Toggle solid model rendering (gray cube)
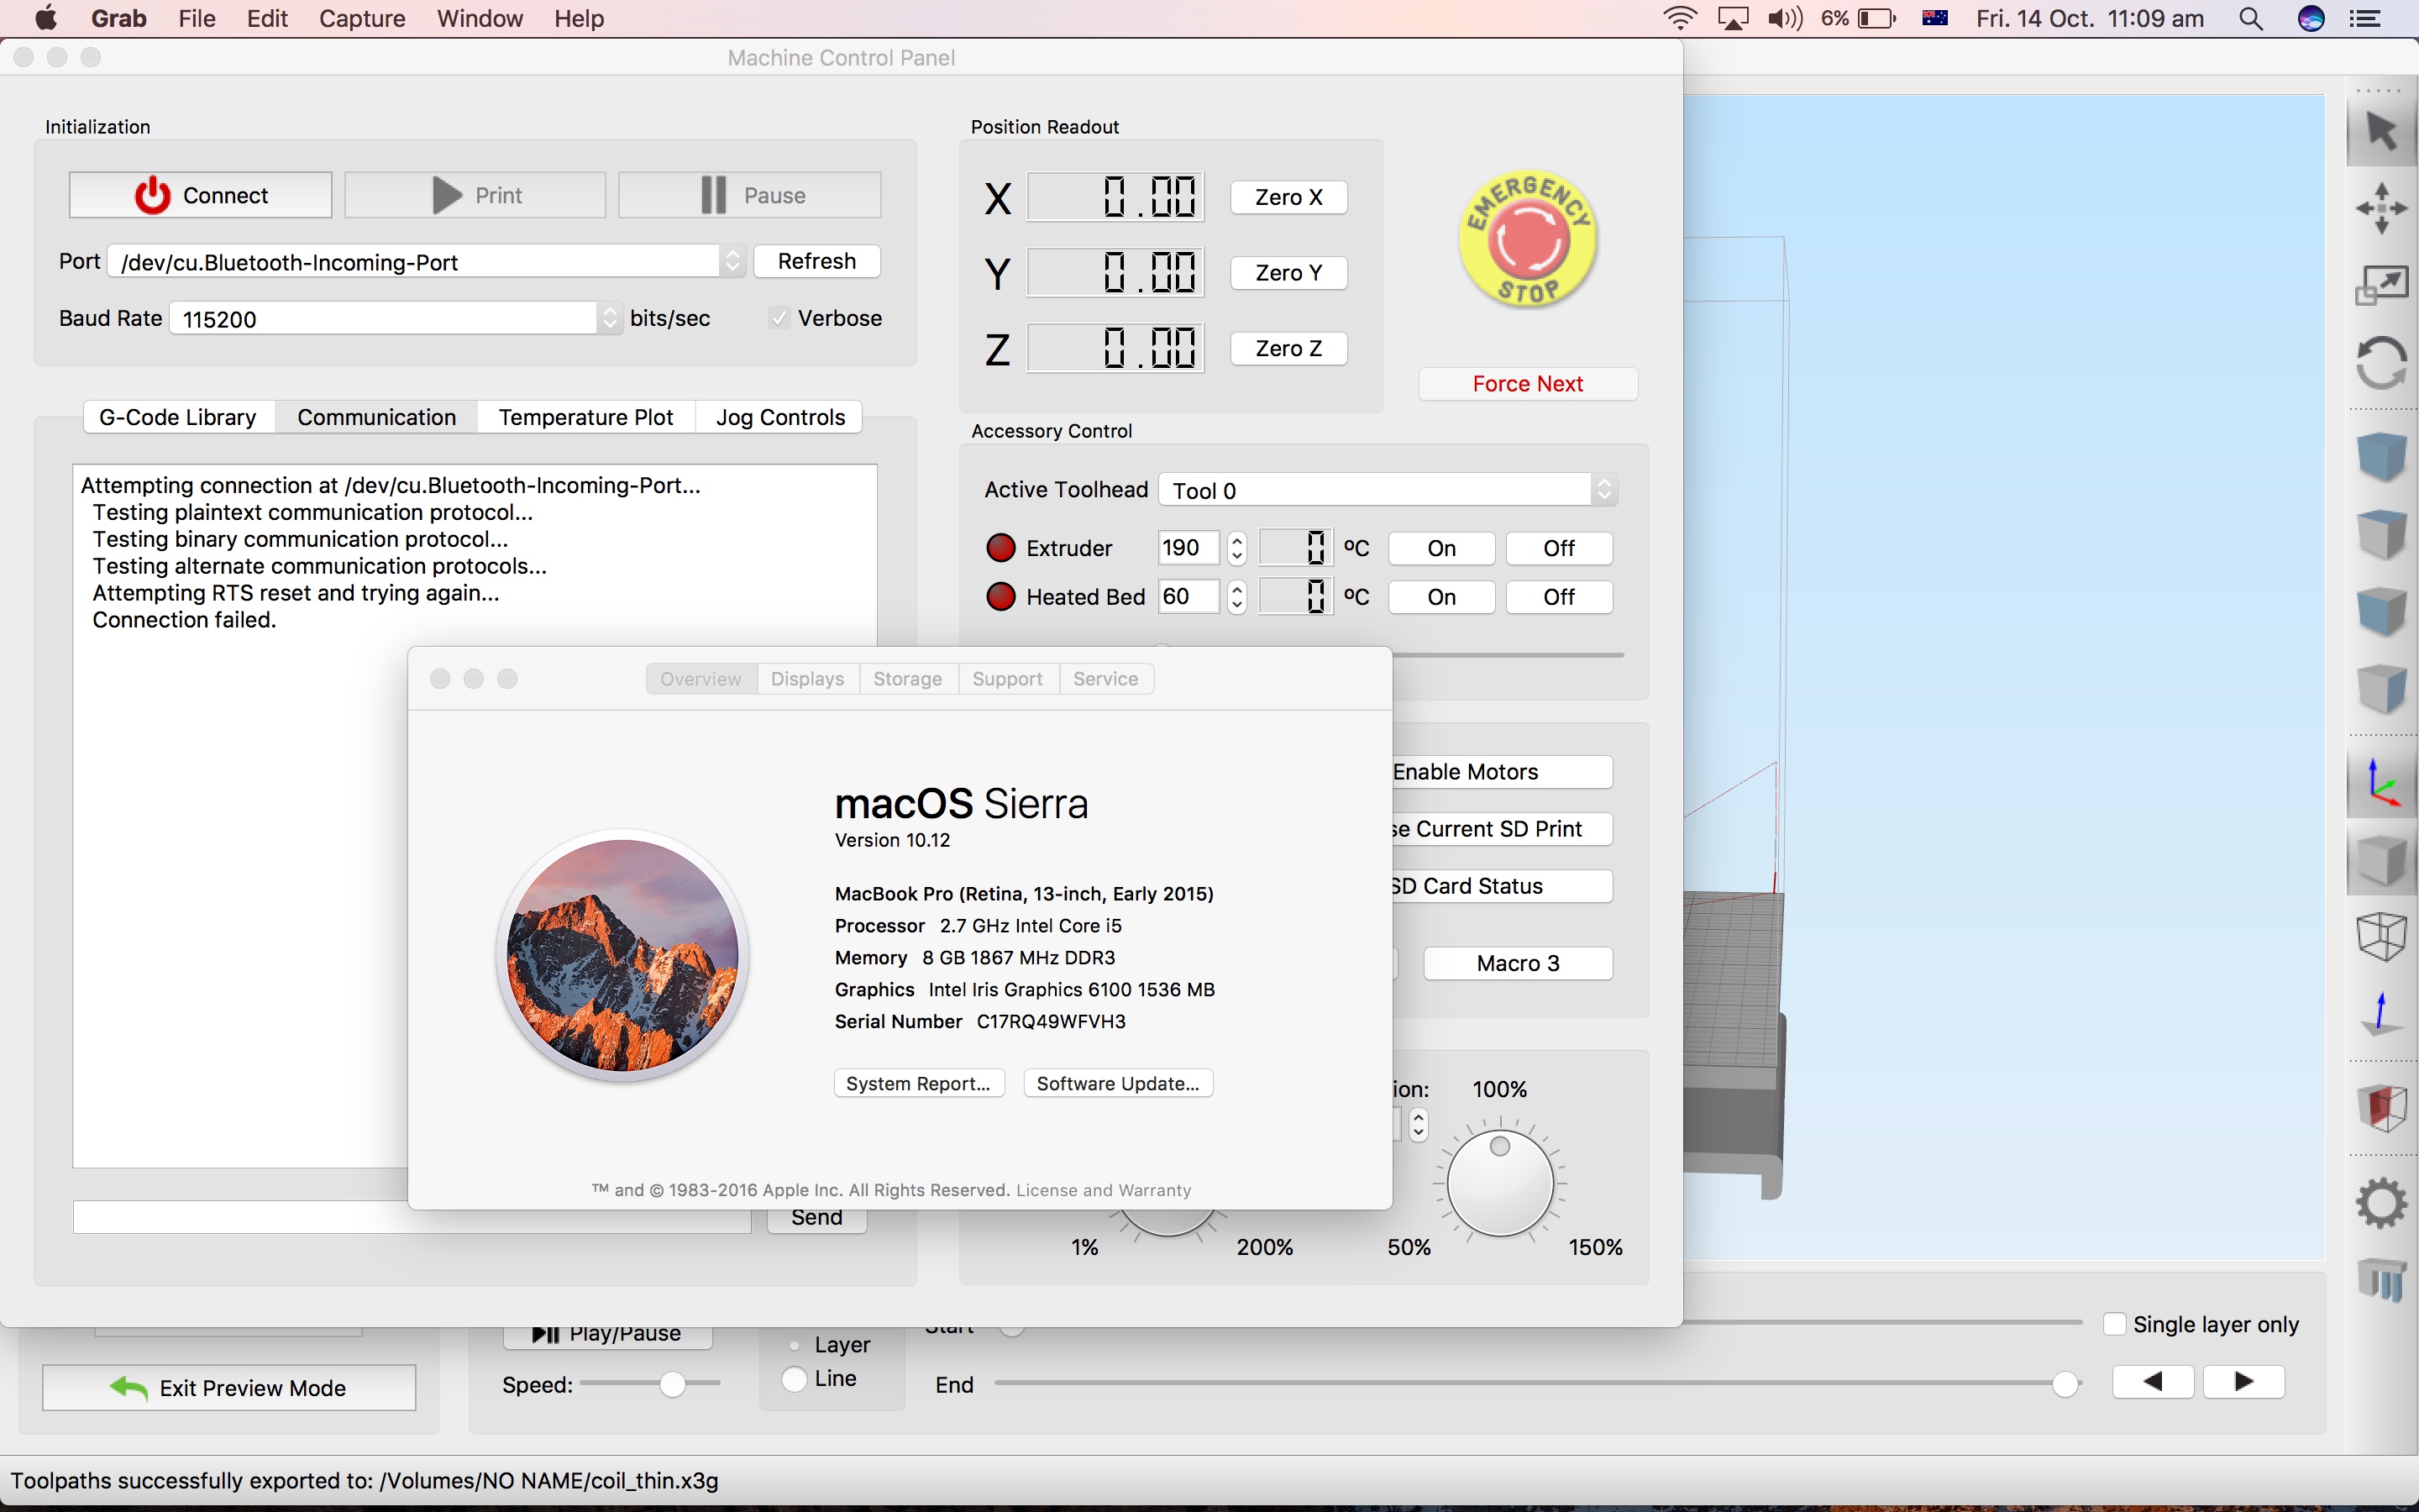 click(x=2382, y=860)
